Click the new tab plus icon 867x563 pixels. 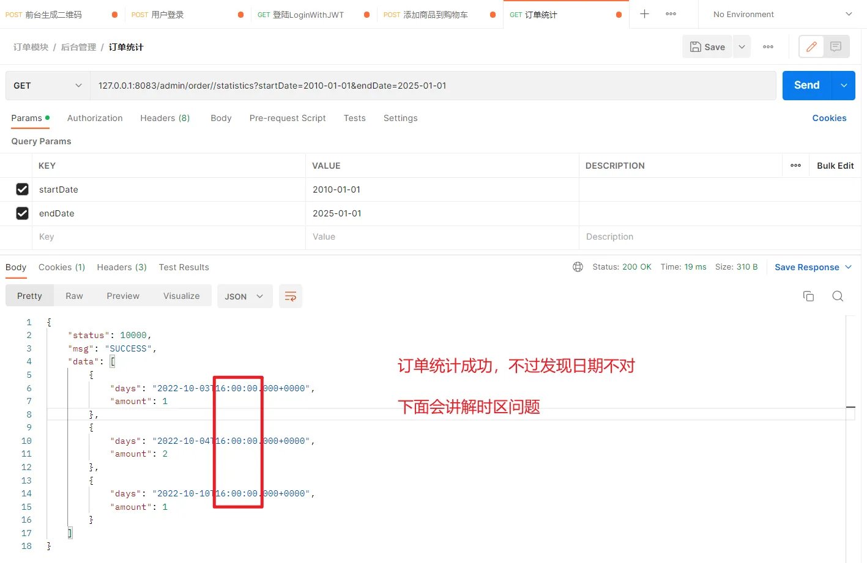pos(644,14)
